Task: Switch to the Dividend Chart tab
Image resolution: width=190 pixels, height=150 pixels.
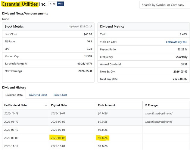Action: [38, 95]
